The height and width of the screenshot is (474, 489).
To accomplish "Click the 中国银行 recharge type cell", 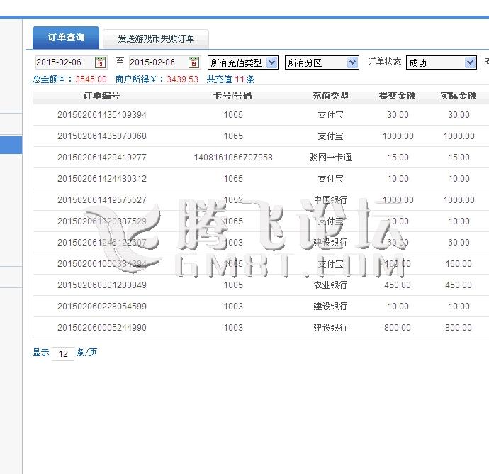I will (330, 200).
